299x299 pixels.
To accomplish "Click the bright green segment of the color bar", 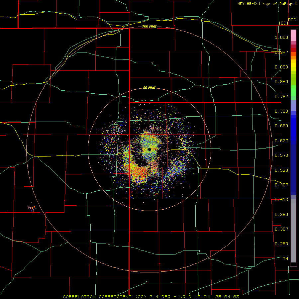I will tap(293, 91).
